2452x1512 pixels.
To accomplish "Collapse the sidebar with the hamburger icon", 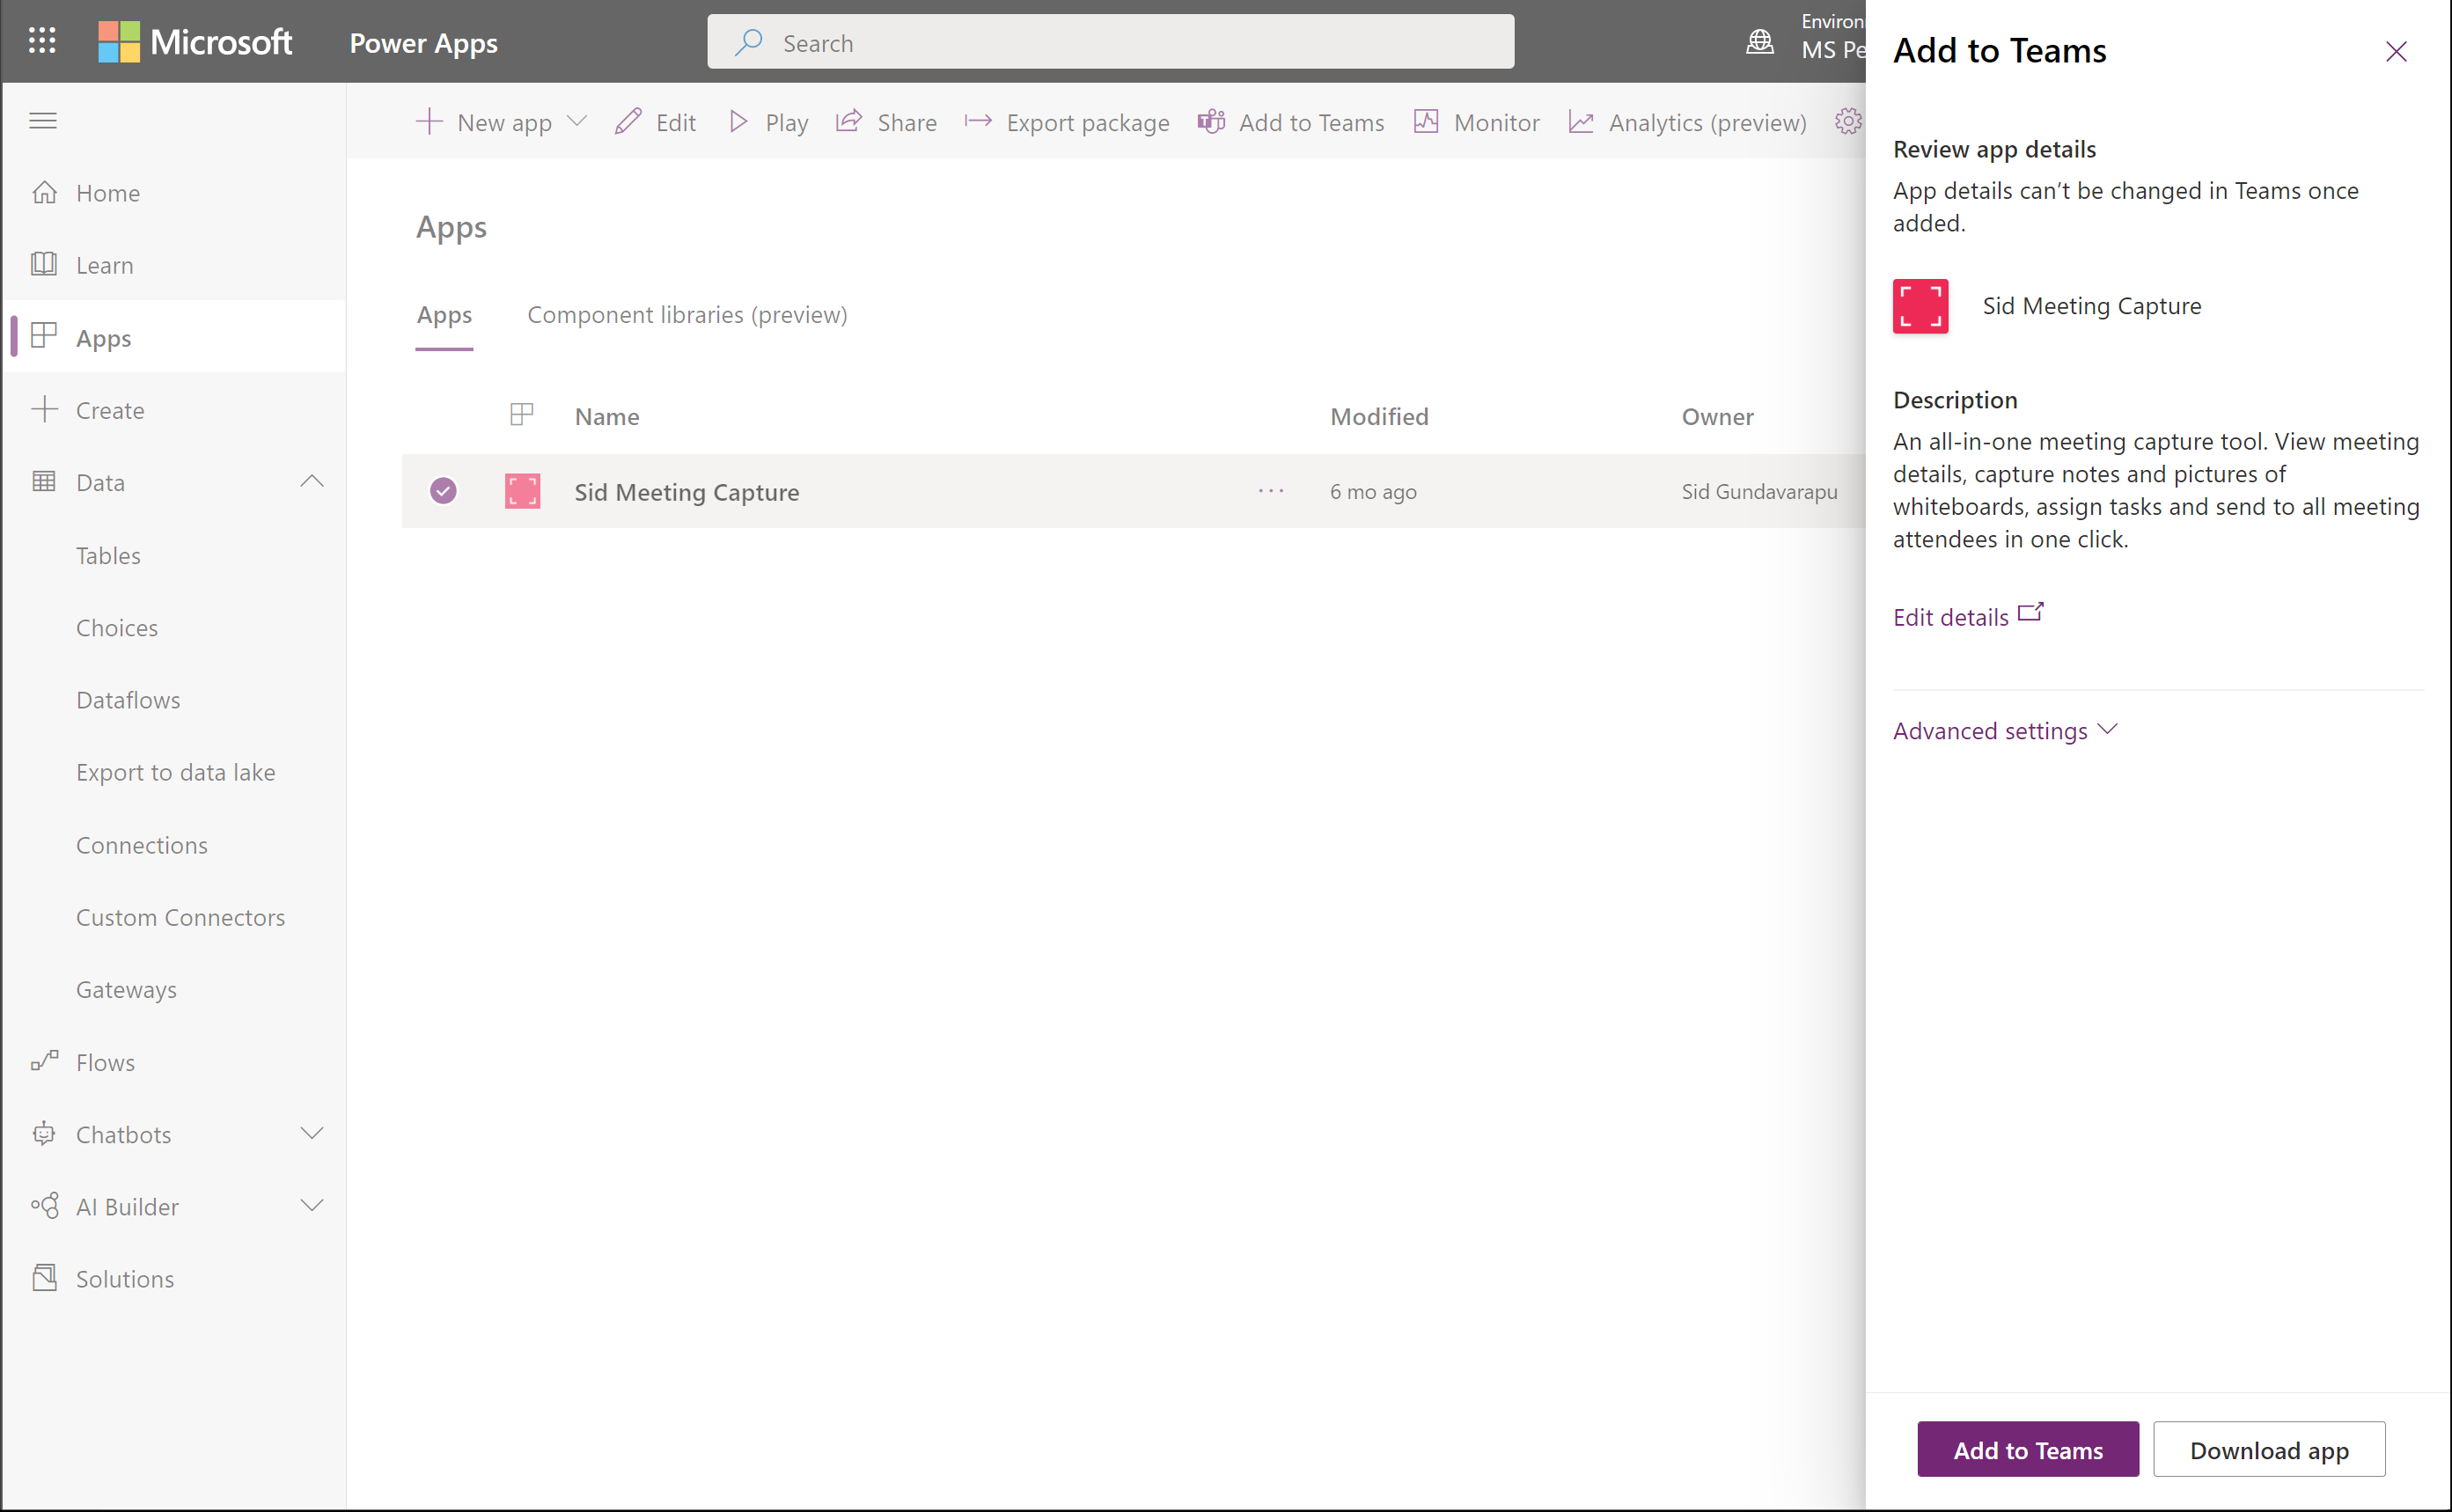I will [42, 120].
